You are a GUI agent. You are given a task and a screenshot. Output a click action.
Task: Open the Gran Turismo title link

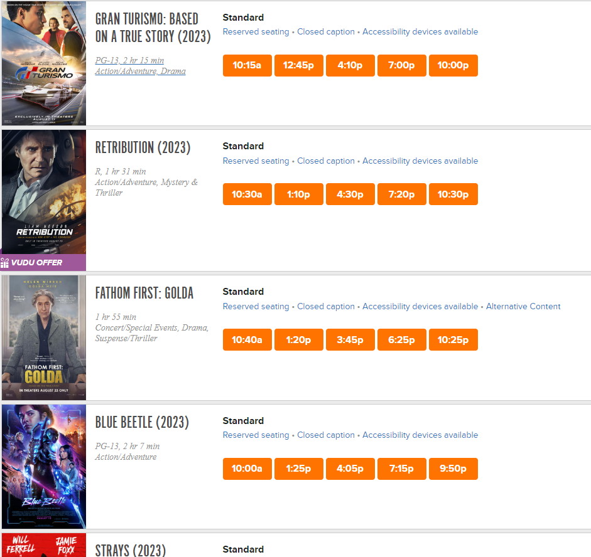pyautogui.click(x=153, y=28)
